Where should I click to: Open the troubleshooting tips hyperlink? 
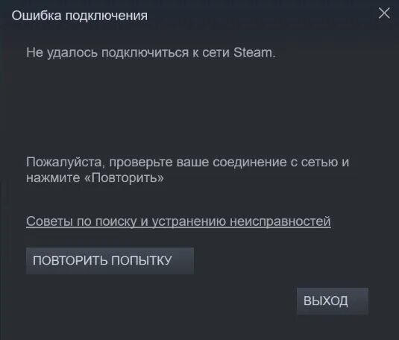click(x=178, y=221)
